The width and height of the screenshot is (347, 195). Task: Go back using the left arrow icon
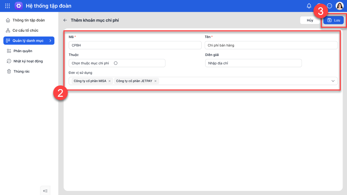point(65,20)
